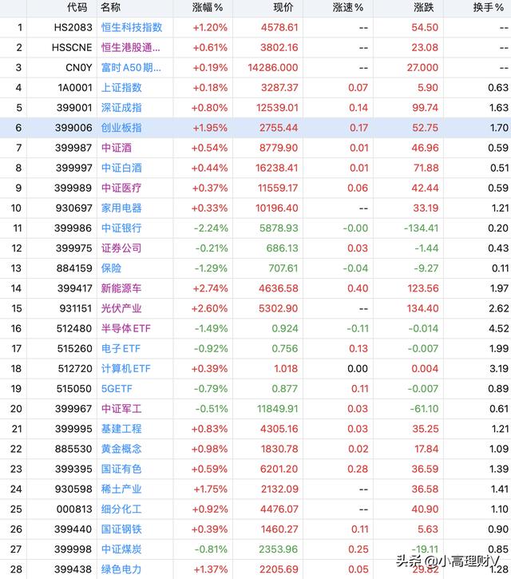511x579 pixels.
Task: Open 中证白酒 index link
Action: [x=121, y=168]
